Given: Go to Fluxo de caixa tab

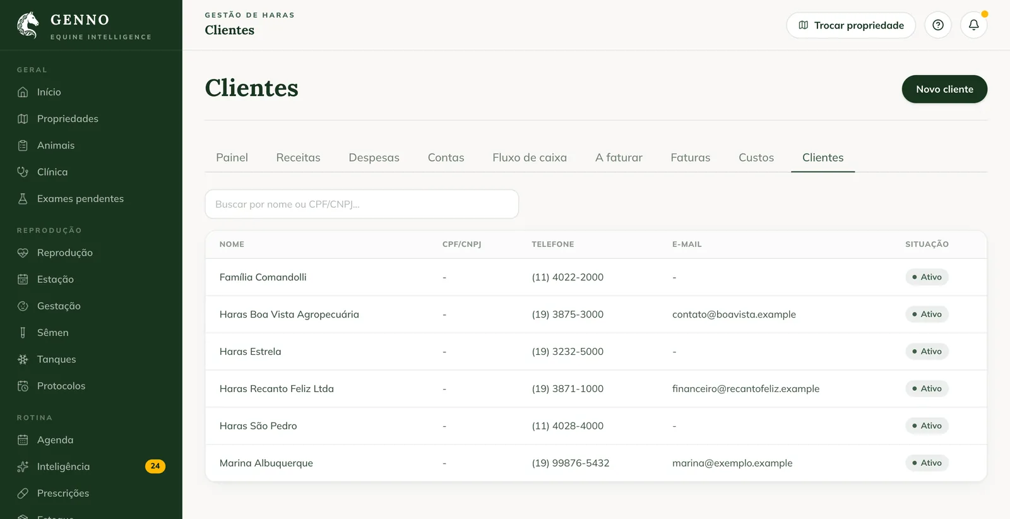Looking at the screenshot, I should coord(530,158).
